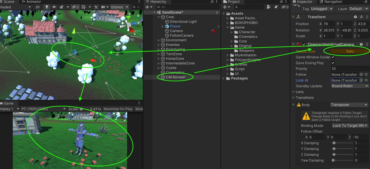Expand the Packages folder
This screenshot has height=169, width=370.
[x=224, y=78]
